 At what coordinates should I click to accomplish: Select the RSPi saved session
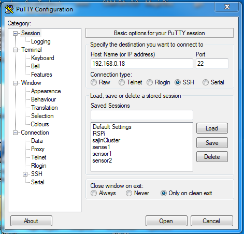coord(99,134)
